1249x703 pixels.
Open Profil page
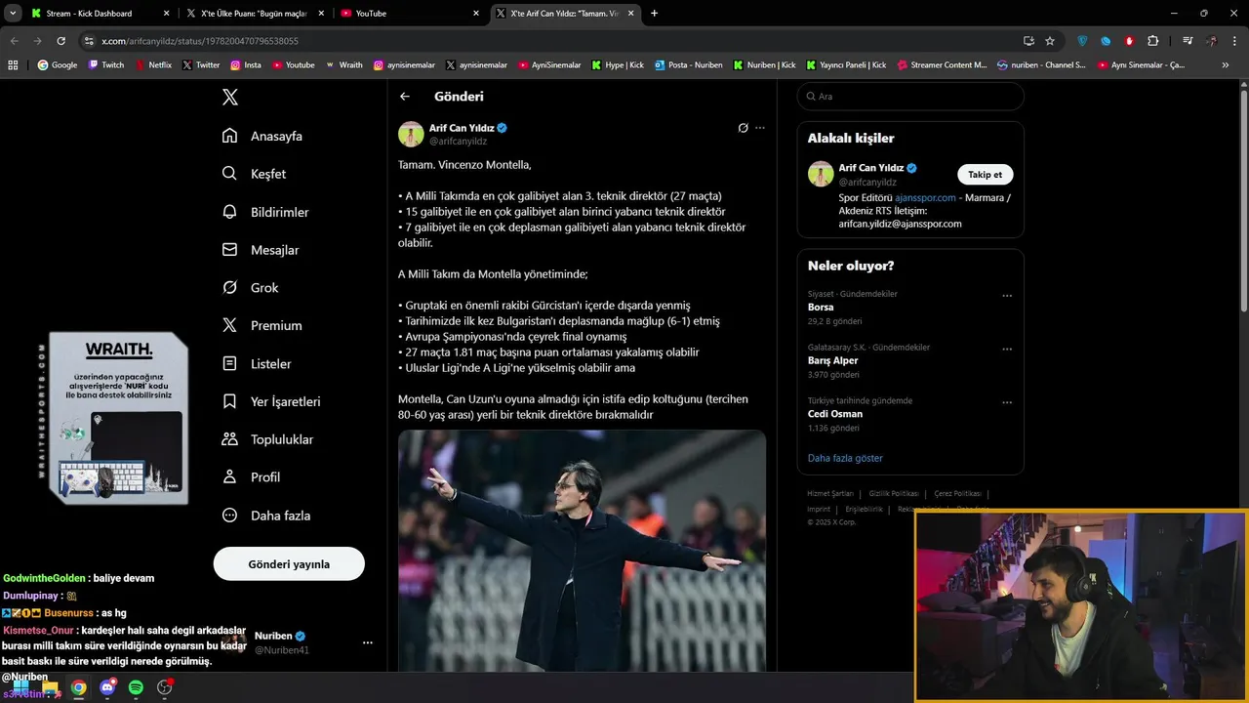pos(251,477)
